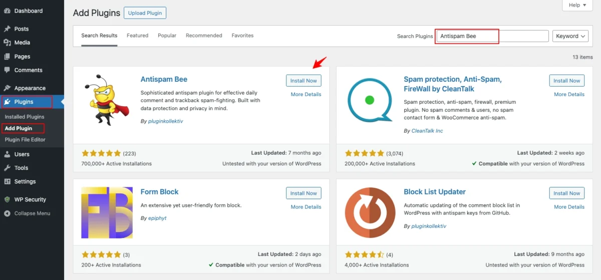Screen dimensions: 601x280
Task: Click "200,000+ Active Installations" text
Action: tap(380, 164)
